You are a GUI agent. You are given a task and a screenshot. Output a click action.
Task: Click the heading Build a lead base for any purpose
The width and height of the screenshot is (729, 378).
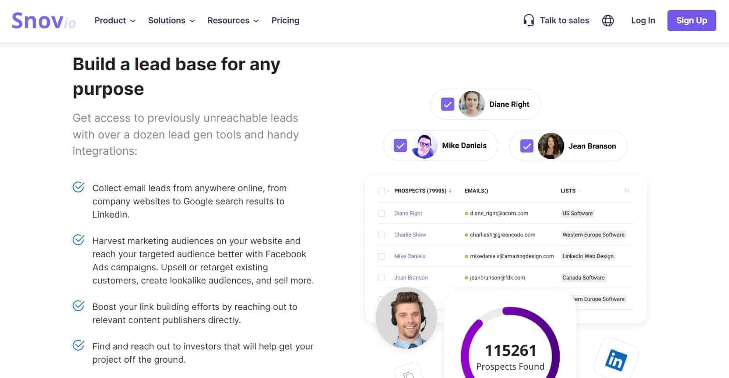pos(176,76)
